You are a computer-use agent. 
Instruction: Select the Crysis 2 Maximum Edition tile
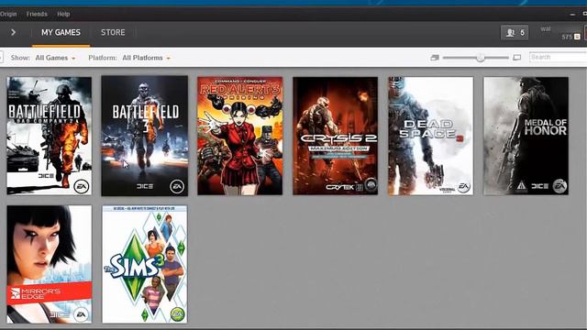coord(335,136)
